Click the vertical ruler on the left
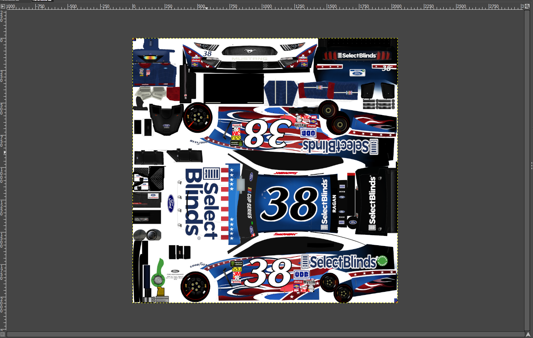The width and height of the screenshot is (533, 338). click(3, 170)
